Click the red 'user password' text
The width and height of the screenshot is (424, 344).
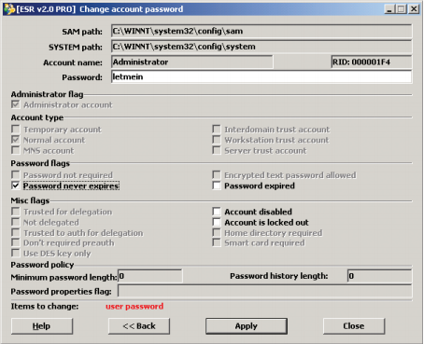[134, 307]
